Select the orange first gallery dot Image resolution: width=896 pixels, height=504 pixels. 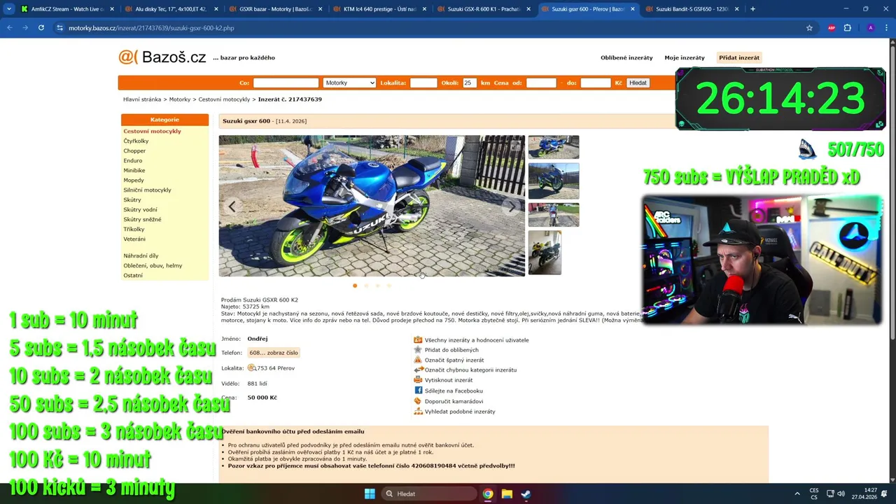(x=355, y=286)
